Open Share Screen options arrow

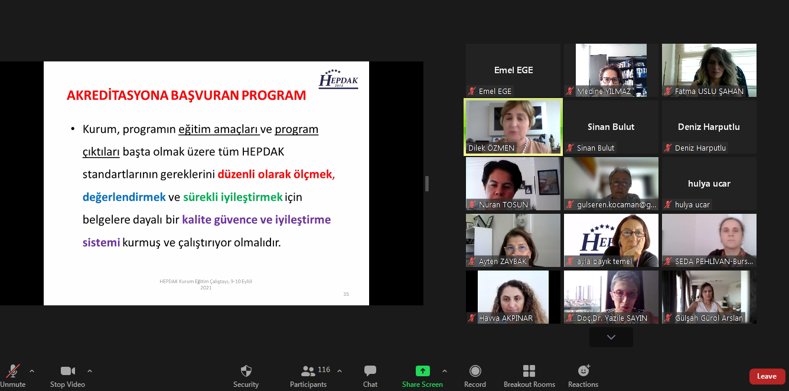coord(445,371)
